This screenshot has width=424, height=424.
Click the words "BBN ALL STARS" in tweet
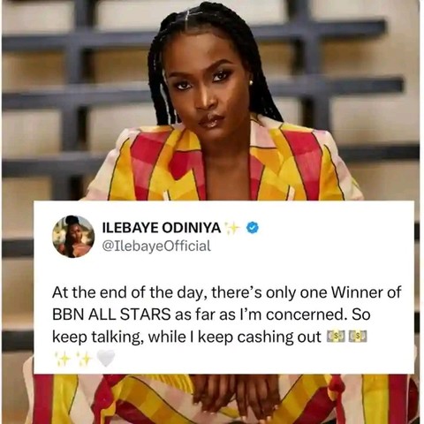point(111,314)
